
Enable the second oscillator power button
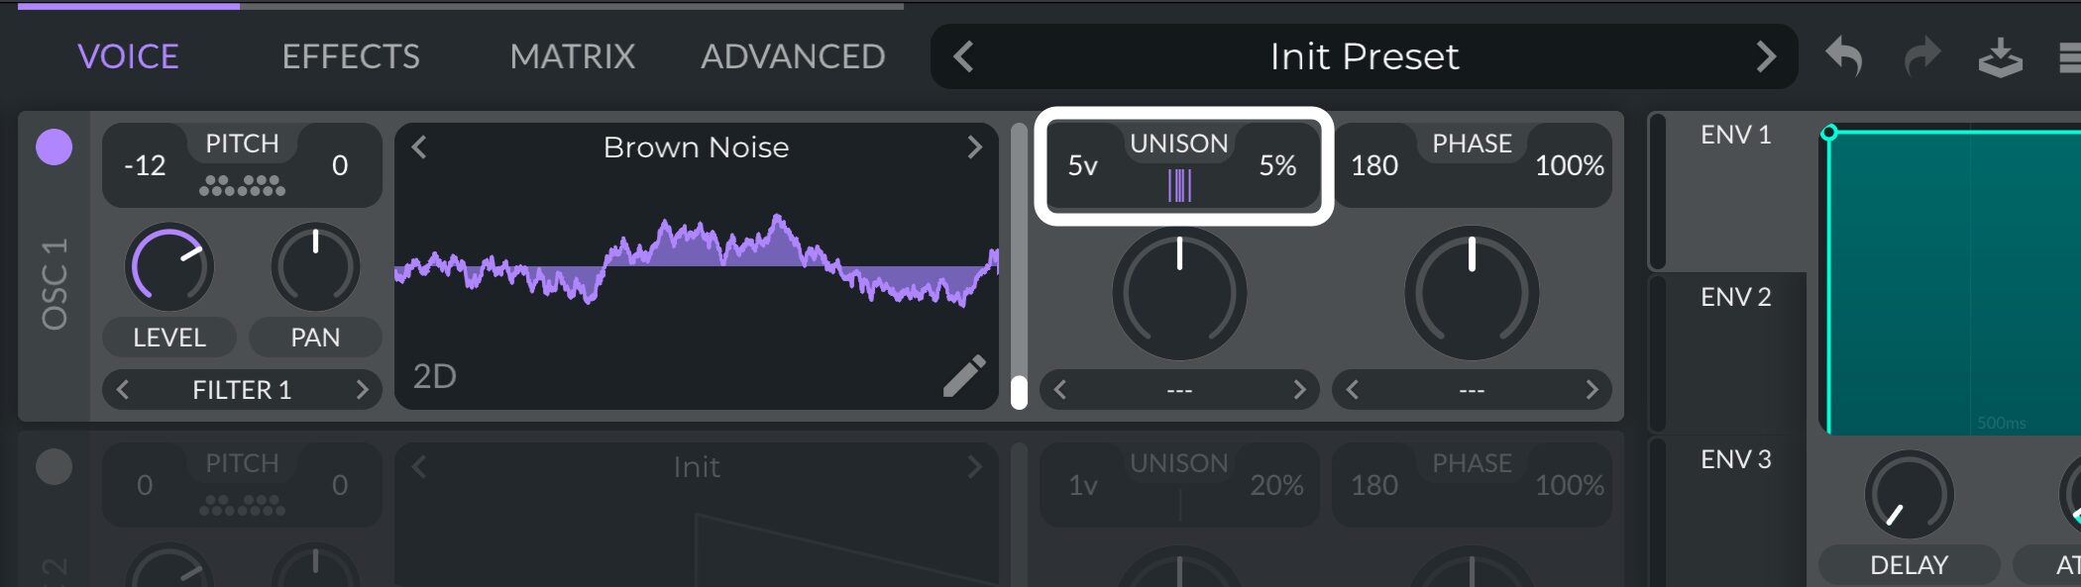point(55,467)
